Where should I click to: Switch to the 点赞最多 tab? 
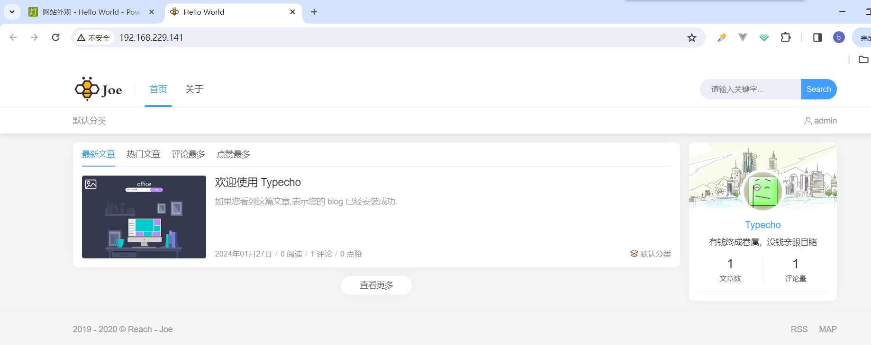pyautogui.click(x=233, y=154)
